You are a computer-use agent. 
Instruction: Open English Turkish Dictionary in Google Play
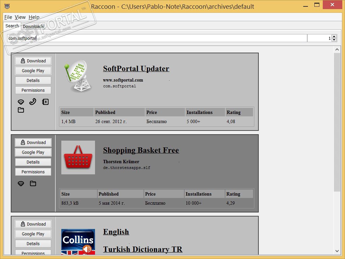point(33,234)
